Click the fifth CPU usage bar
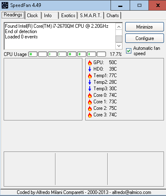Image resolution: width=166 pixels, height=196 pixels. [72, 54]
